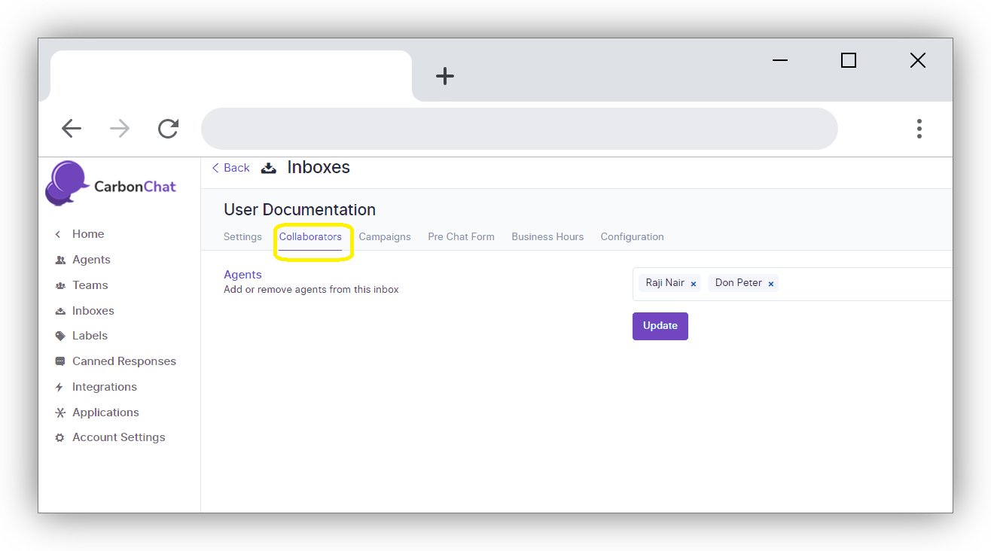
Task: Click the Account Settings gear icon
Action: [x=60, y=437]
